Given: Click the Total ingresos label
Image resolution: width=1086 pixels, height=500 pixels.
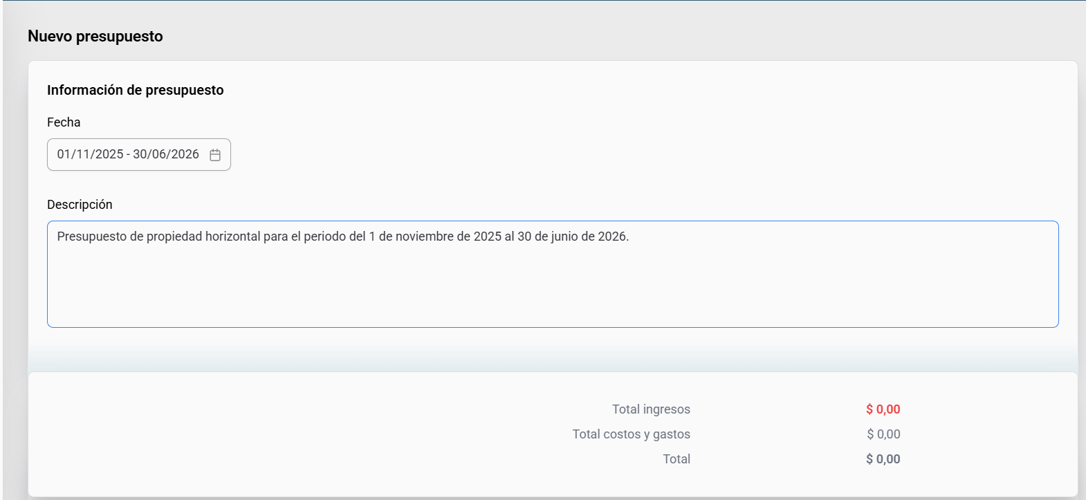Looking at the screenshot, I should [651, 409].
